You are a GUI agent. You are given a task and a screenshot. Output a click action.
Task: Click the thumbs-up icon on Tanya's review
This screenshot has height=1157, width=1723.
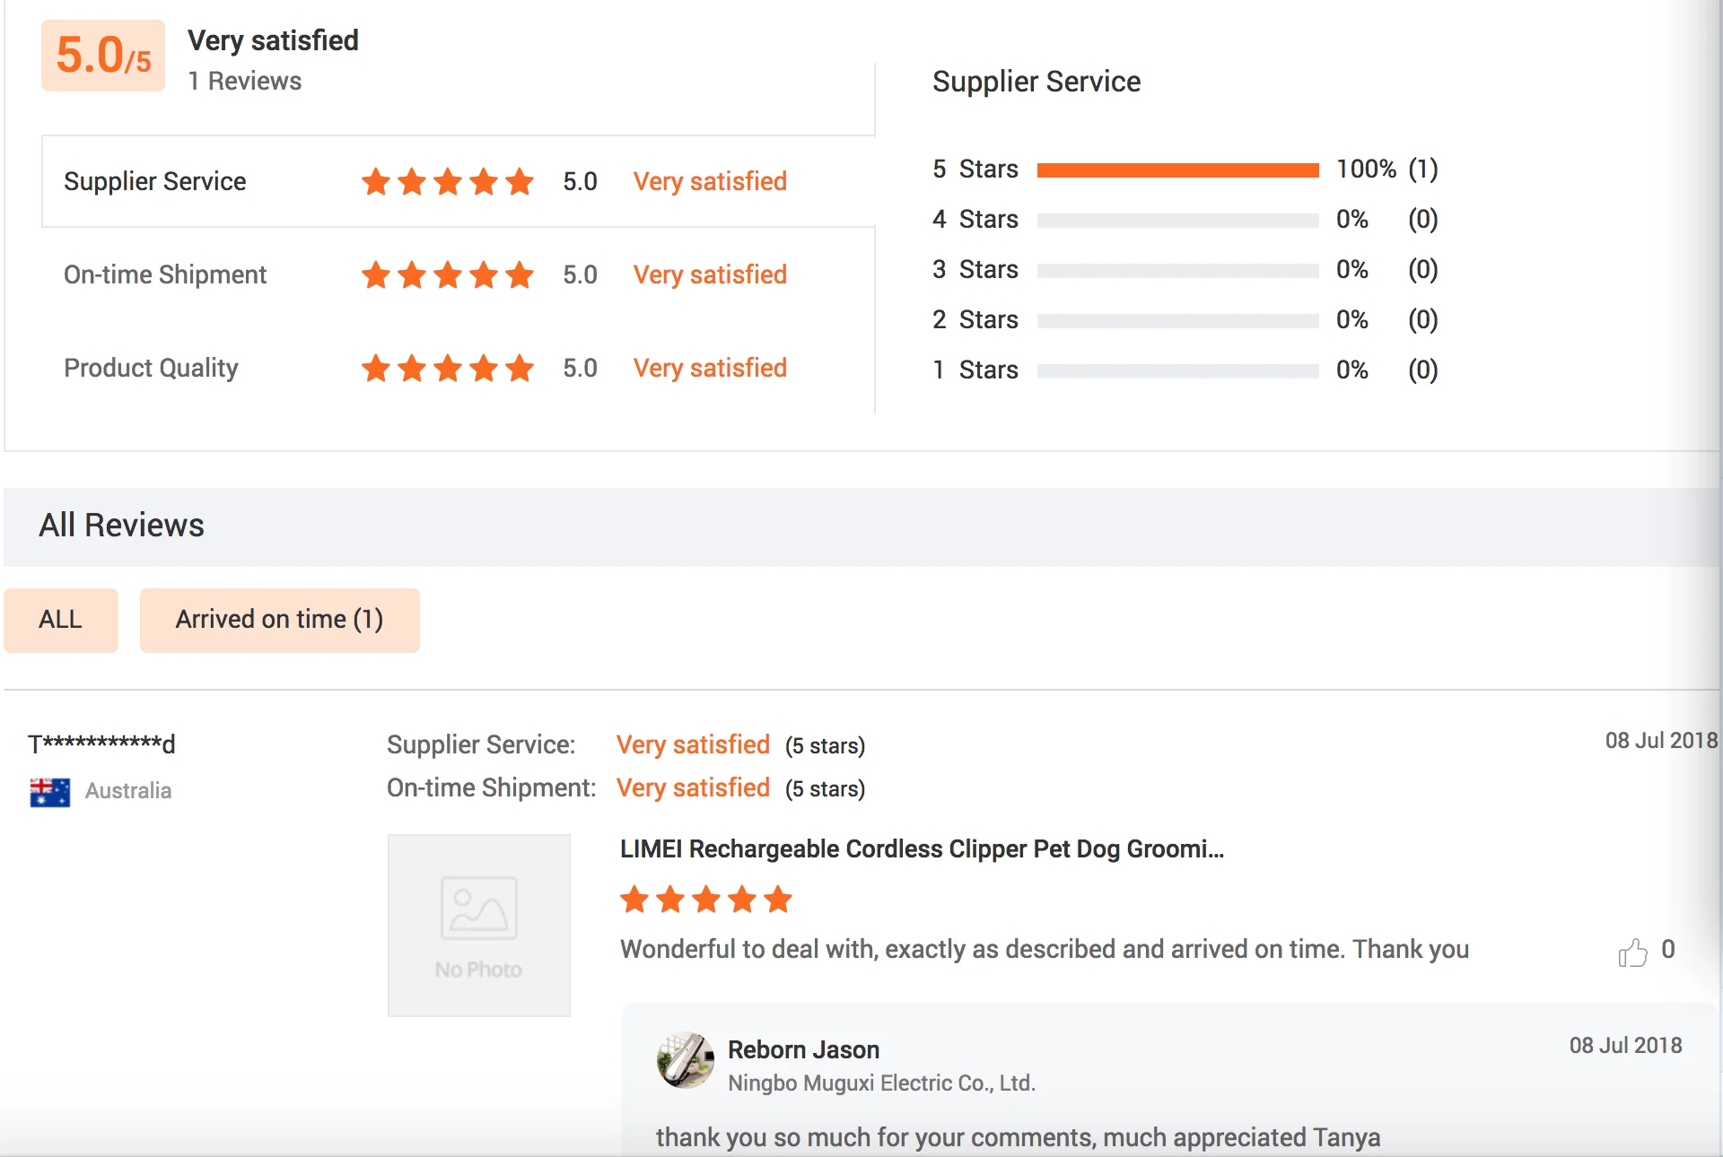click(x=1635, y=949)
